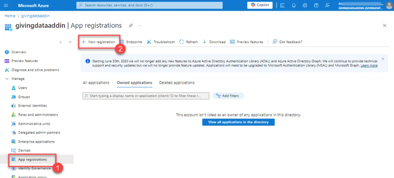
Task: Pin the App registrations blade
Action: 131,26
